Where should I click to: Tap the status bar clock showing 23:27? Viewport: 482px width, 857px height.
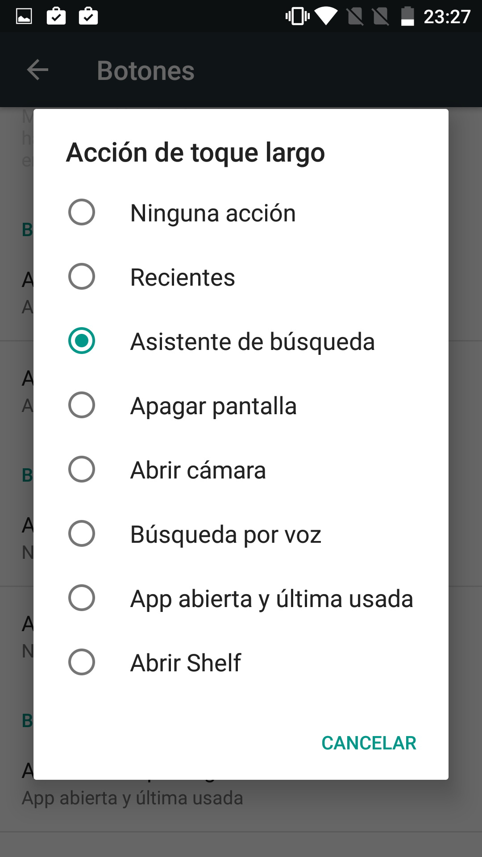[x=447, y=17]
